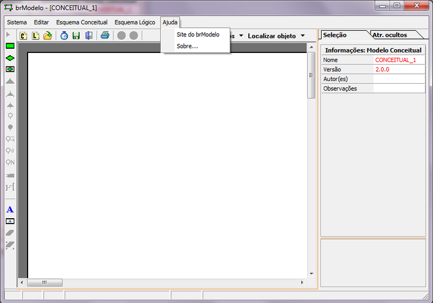Create a new conceptual model (C icon)

point(24,36)
